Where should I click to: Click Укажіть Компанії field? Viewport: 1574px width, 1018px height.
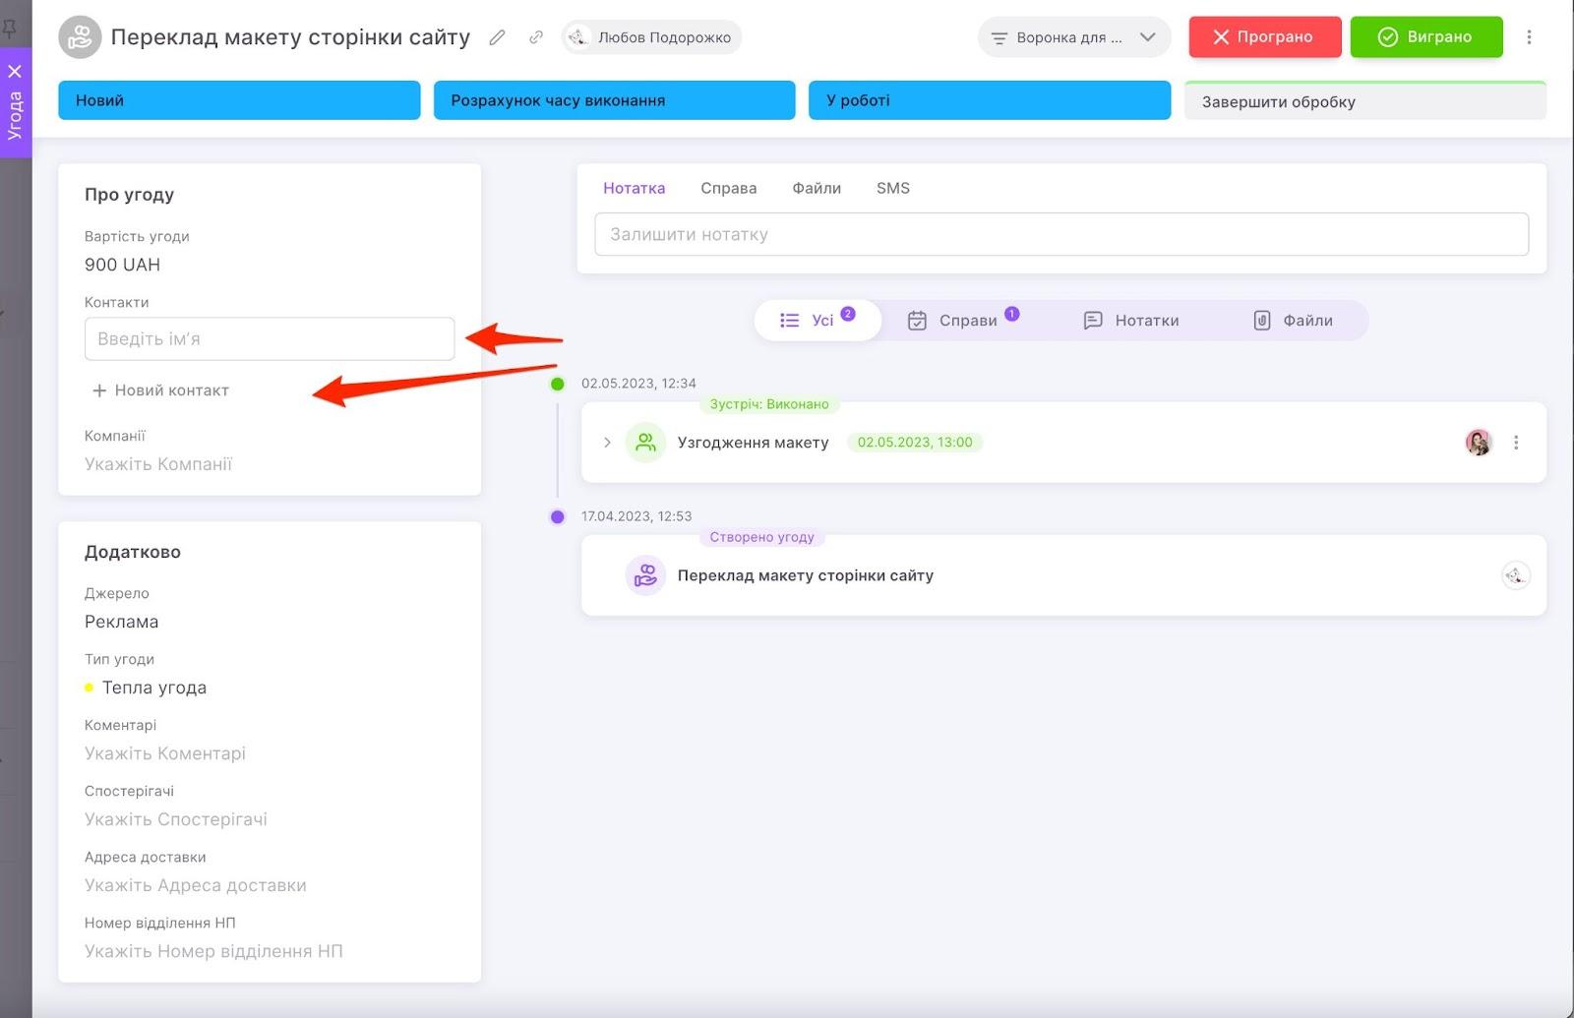158,464
